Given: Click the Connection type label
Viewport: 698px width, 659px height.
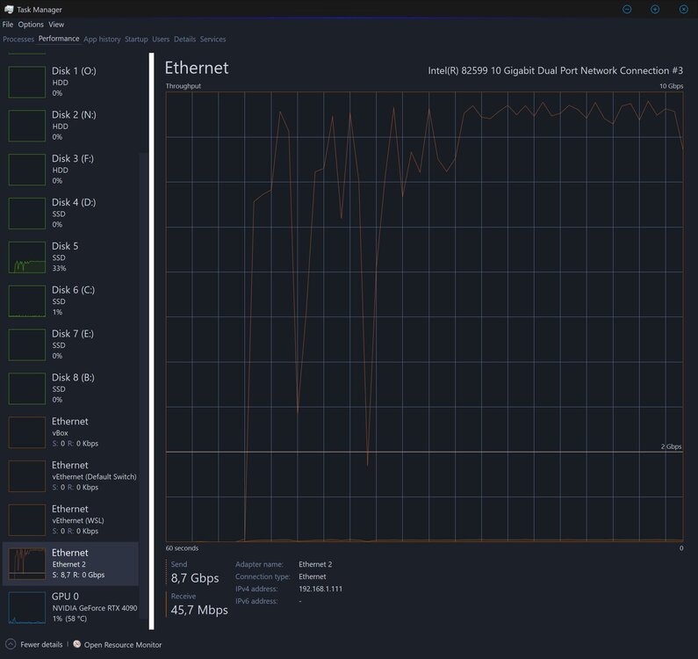Looking at the screenshot, I should [x=263, y=576].
